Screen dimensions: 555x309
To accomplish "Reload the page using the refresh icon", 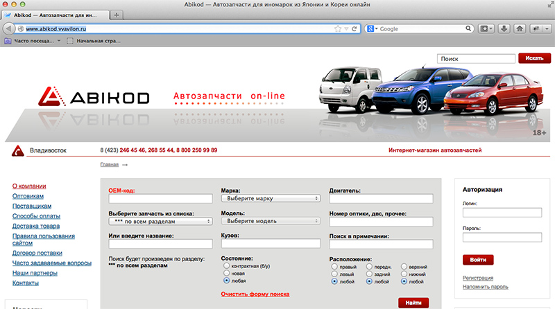I will pos(354,29).
